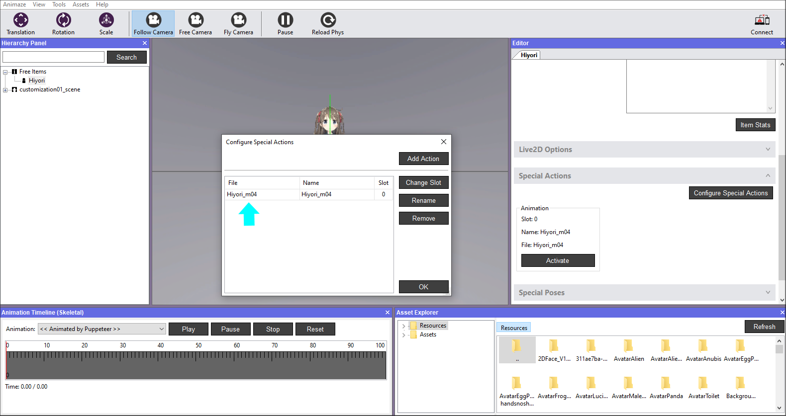The image size is (786, 416).
Task: Click Search in Hierarchy Panel
Action: [126, 57]
